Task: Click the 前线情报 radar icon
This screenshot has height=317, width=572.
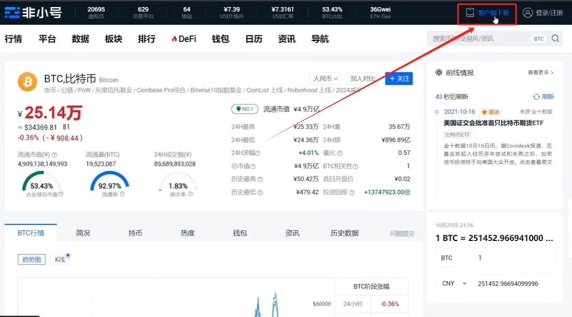Action: pyautogui.click(x=439, y=73)
